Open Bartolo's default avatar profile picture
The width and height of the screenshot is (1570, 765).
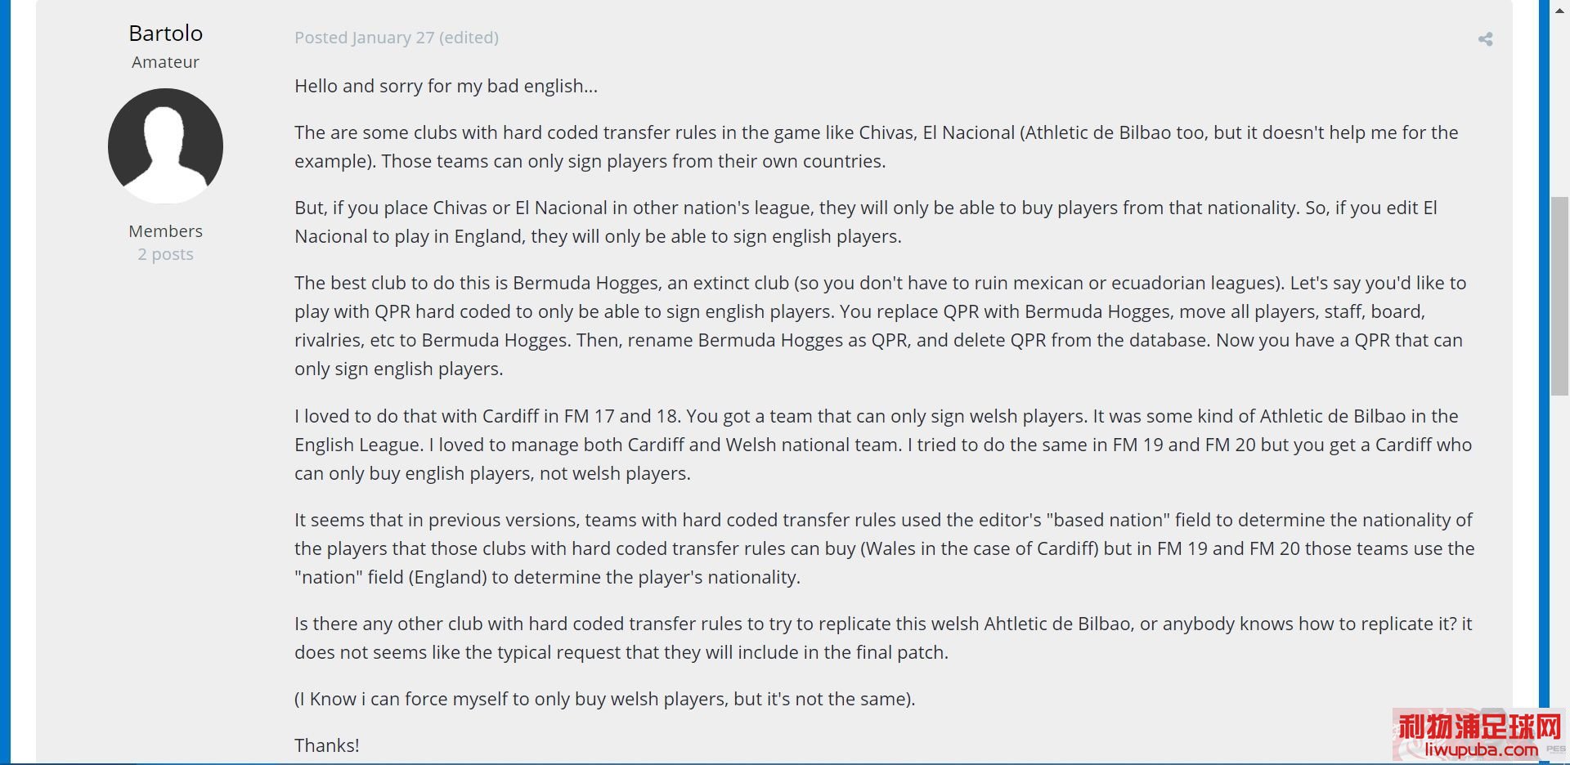coord(165,146)
